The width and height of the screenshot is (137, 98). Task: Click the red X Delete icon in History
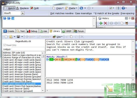105,23
